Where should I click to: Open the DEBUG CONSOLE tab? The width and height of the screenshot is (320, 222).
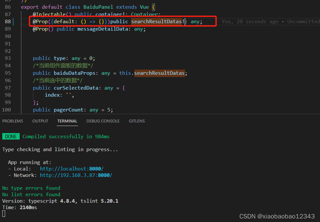tap(103, 121)
